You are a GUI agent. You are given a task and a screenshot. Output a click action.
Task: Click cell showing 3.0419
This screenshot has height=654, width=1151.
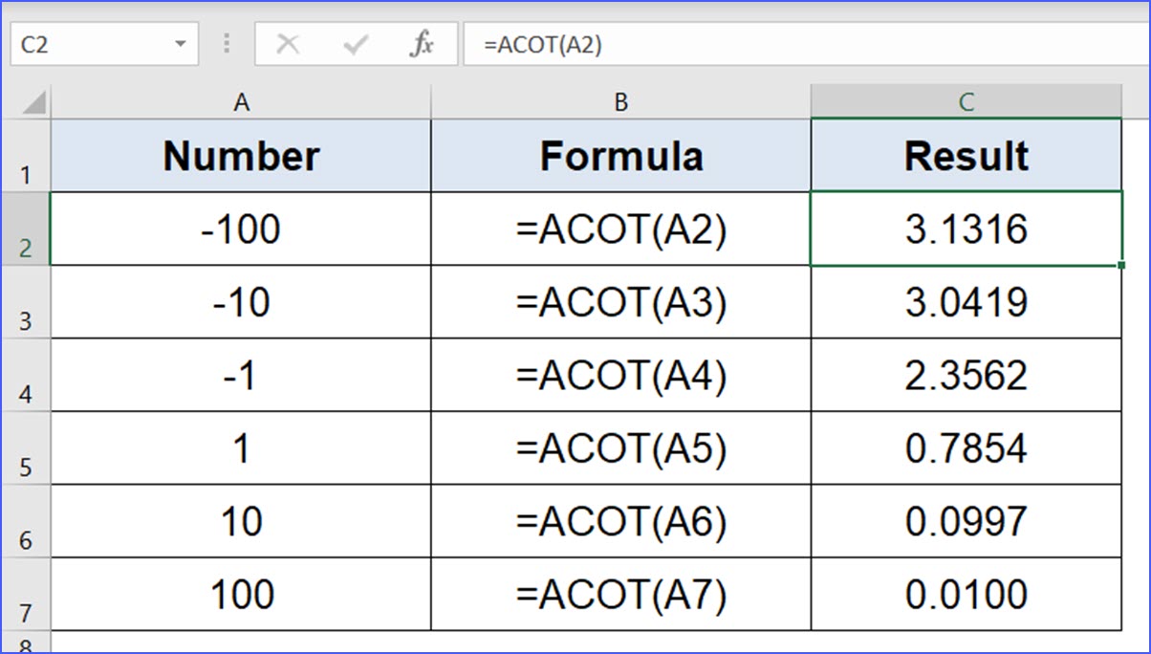(966, 302)
